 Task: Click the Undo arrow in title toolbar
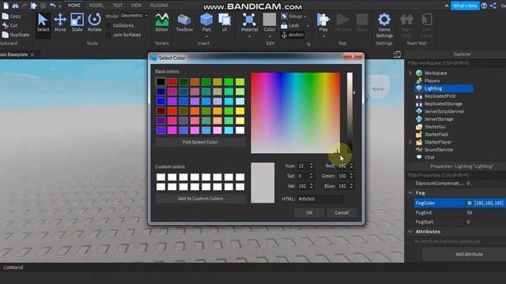coord(53,6)
